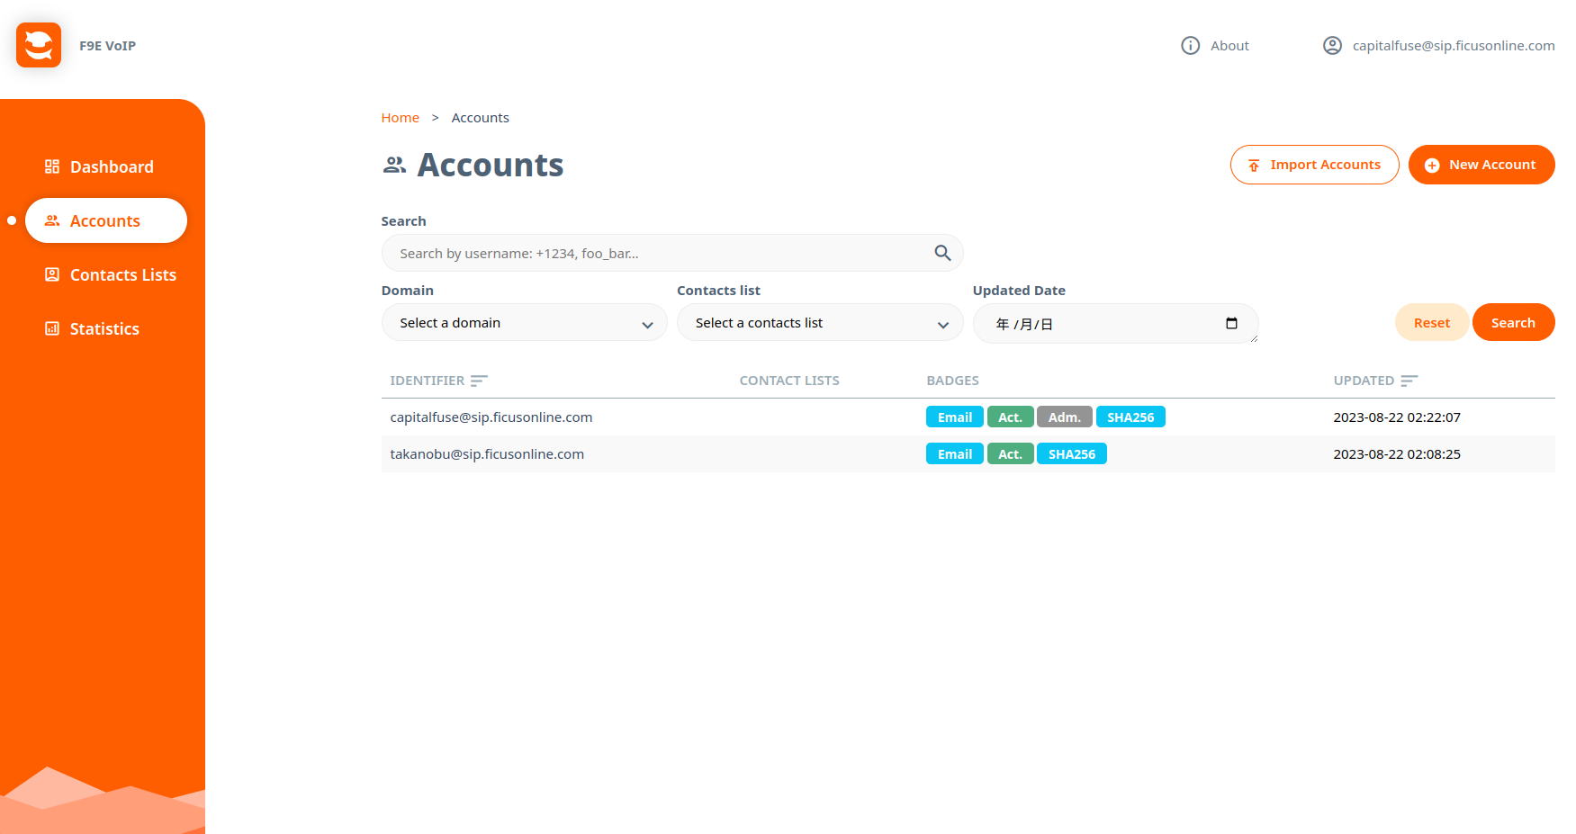Open the calendar picker icon in Updated Date

tap(1231, 324)
